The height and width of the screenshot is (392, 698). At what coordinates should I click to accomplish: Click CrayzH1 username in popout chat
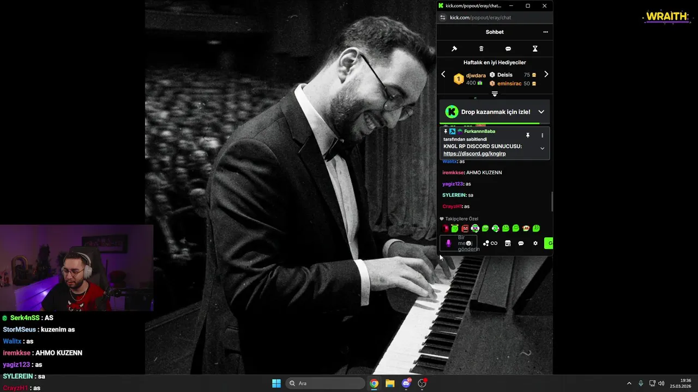point(452,206)
